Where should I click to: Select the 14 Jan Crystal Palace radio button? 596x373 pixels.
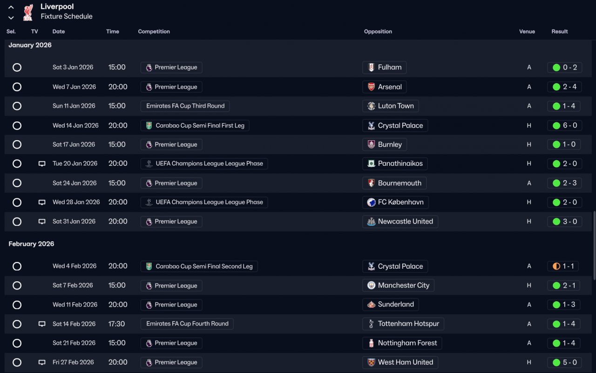pos(17,126)
